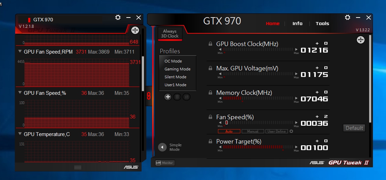Open settings gear in main GPU Tweak window
The image size is (386, 180).
point(347,18)
